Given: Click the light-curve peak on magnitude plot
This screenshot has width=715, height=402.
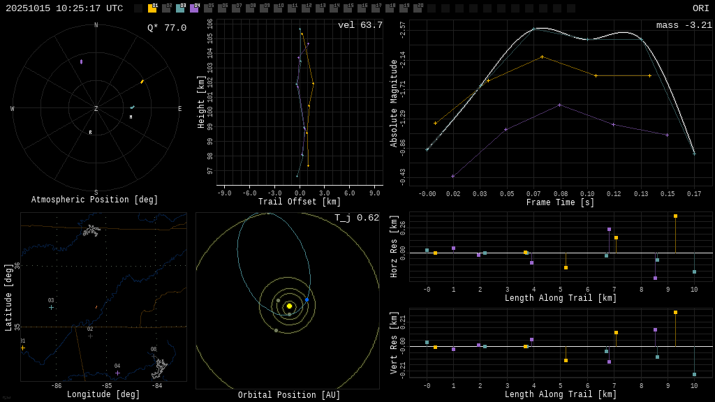Looking at the screenshot, I should [536, 28].
